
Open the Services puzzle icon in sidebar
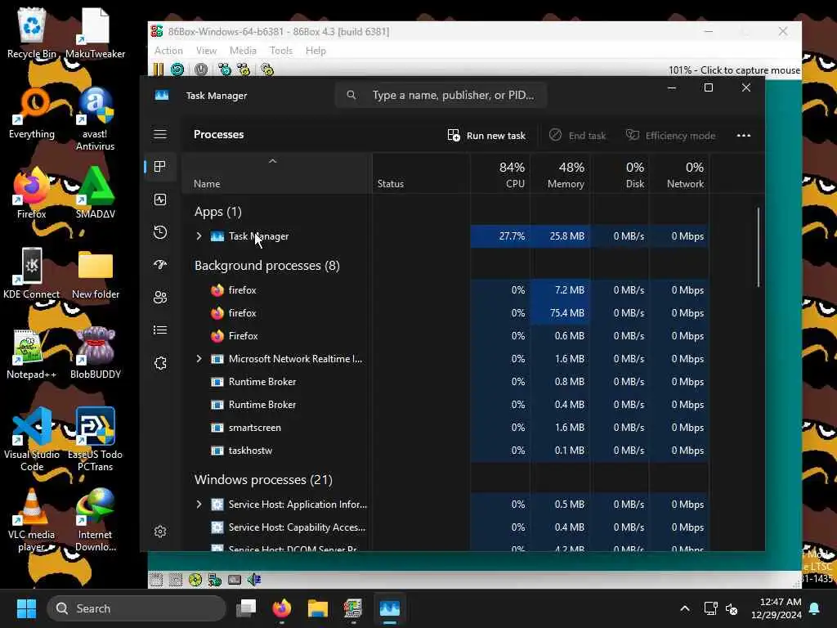click(160, 363)
